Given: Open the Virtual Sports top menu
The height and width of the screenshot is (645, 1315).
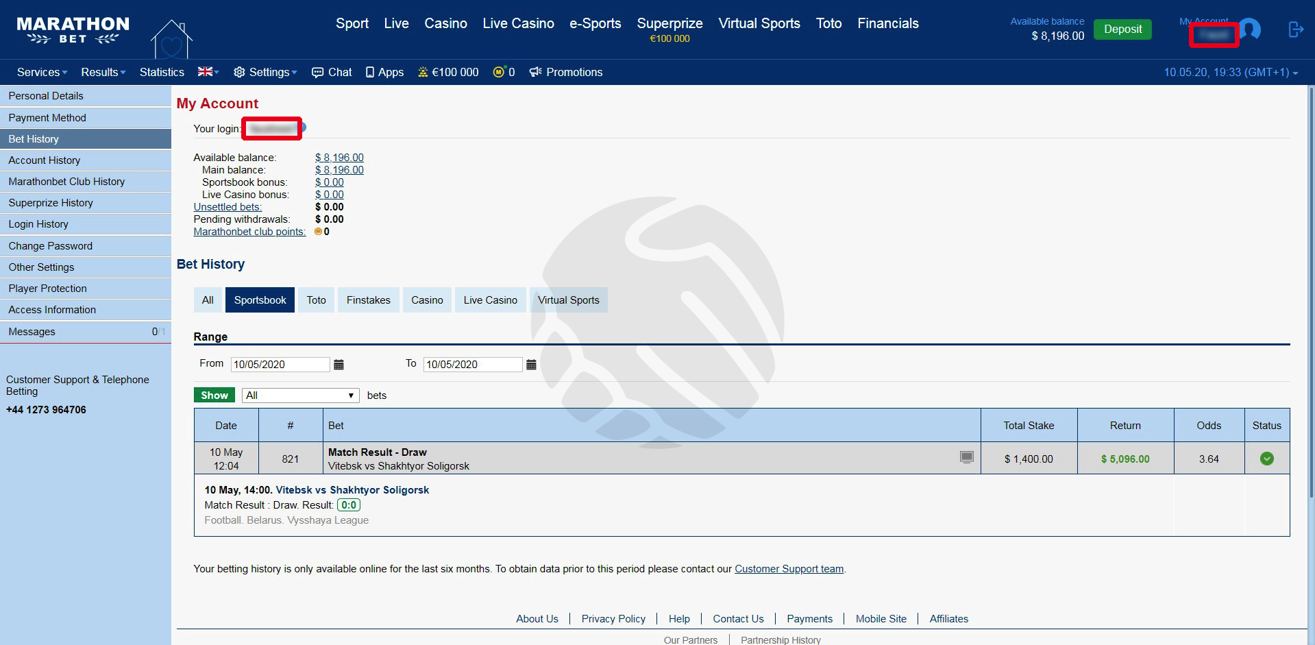Looking at the screenshot, I should pos(759,23).
